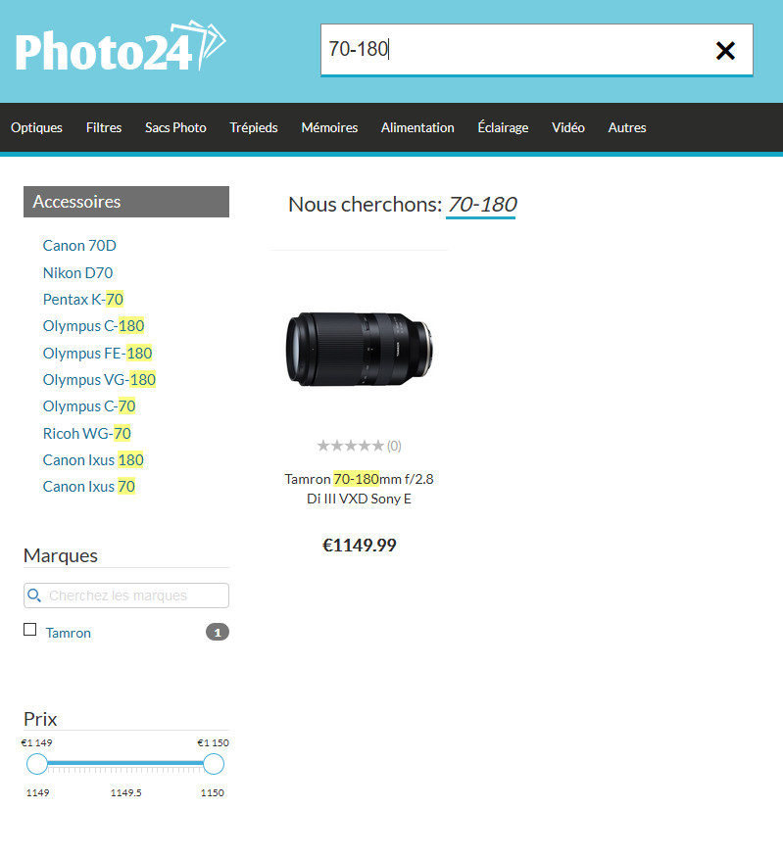
Task: Click the Tamron 70-180mm lens thumbnail
Action: pos(360,350)
